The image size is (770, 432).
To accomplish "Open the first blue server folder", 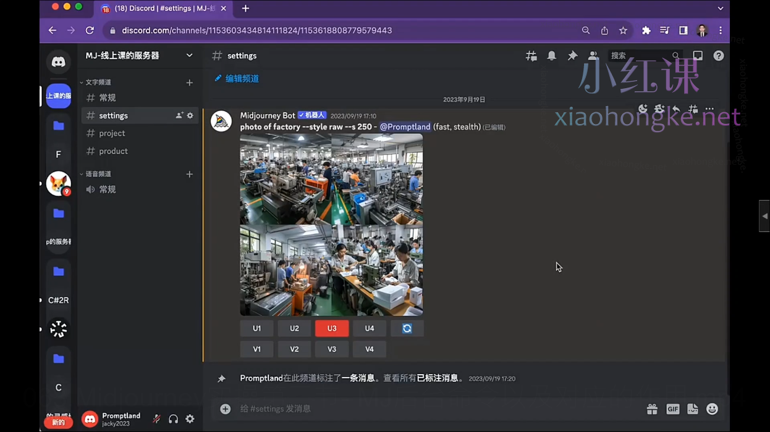I will click(58, 125).
